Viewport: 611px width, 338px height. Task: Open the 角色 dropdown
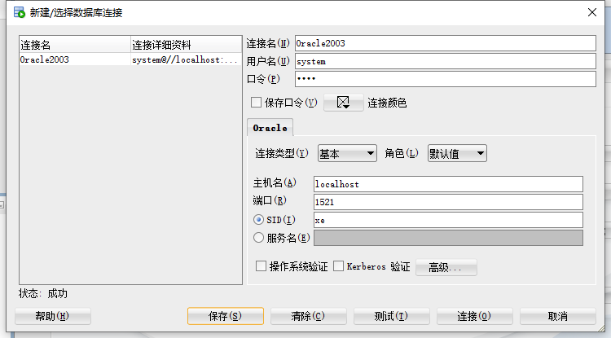pos(457,153)
